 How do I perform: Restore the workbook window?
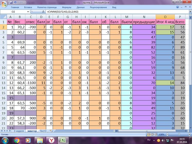[x=186, y=7]
